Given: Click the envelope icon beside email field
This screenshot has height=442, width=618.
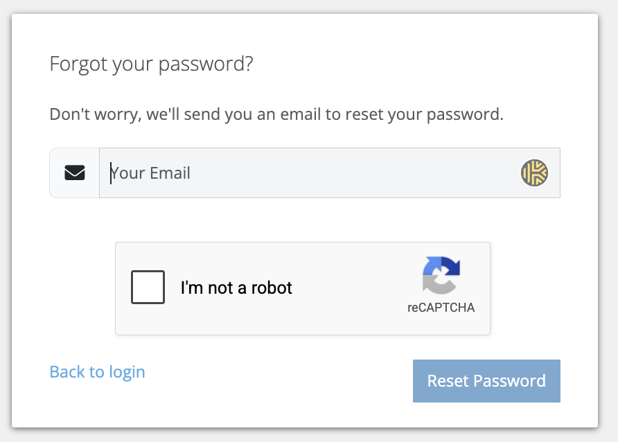Looking at the screenshot, I should (x=75, y=173).
